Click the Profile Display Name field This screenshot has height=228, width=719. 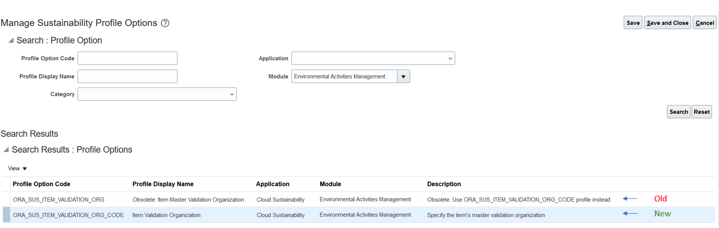tap(128, 76)
